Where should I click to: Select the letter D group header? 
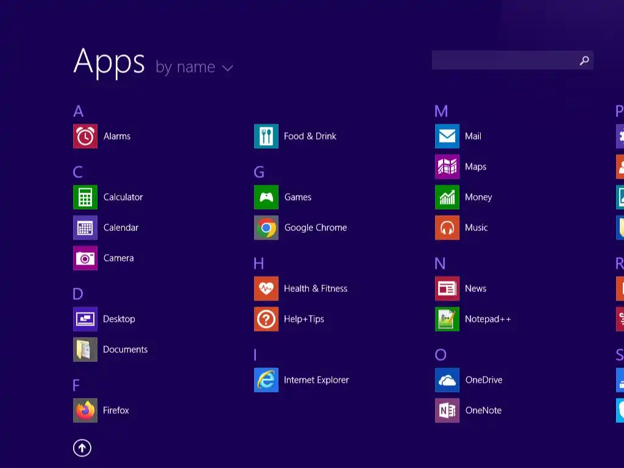78,294
